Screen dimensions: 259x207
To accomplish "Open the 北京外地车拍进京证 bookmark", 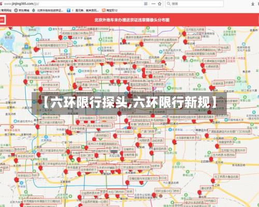I will click(48, 10).
